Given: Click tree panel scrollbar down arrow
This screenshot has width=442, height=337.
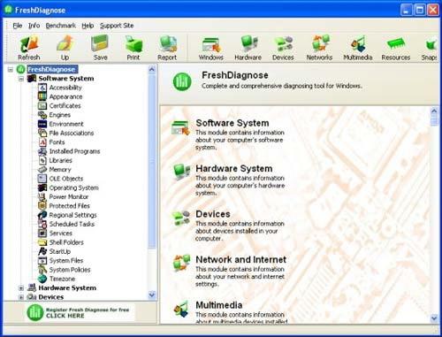Looking at the screenshot, I should [x=152, y=295].
